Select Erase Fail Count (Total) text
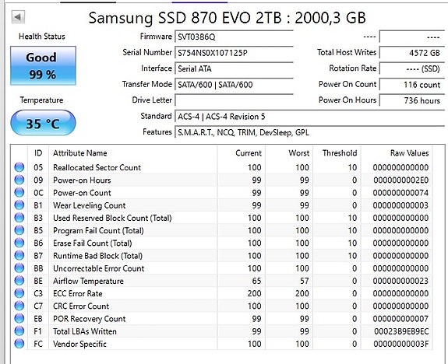The width and height of the screenshot is (448, 364). tap(93, 243)
